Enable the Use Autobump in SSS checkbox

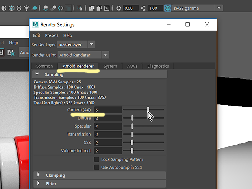coord(96,167)
